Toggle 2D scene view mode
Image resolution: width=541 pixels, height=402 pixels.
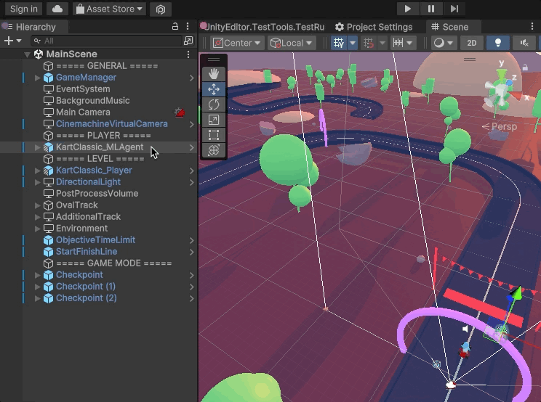coord(472,43)
